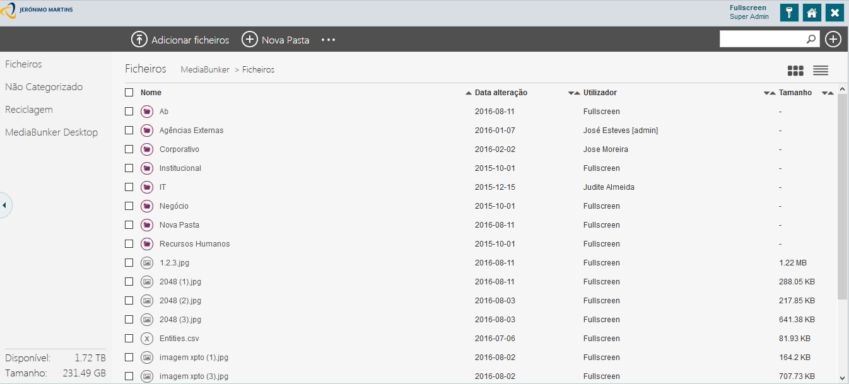
Task: Check the box for IT folder
Action: tap(129, 187)
